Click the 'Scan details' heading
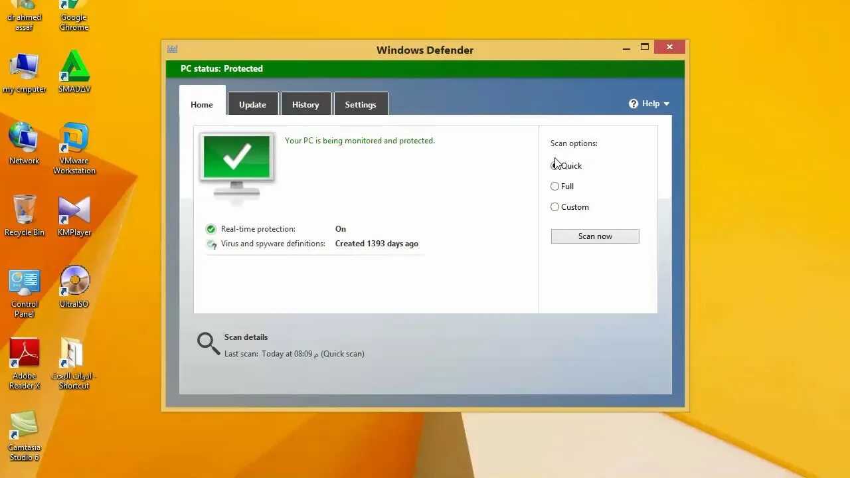The image size is (850, 478). [246, 337]
